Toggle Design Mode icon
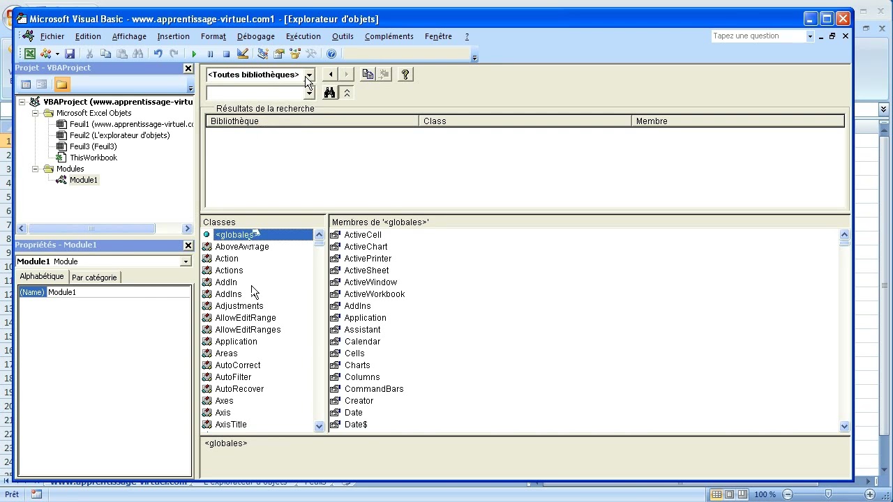This screenshot has height=502, width=893. [x=243, y=54]
